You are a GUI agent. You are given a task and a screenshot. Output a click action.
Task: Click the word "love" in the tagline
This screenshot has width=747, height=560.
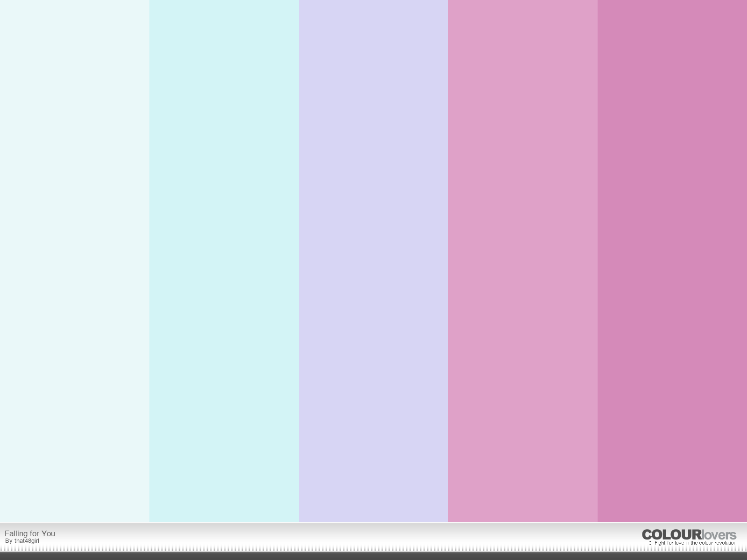click(679, 543)
